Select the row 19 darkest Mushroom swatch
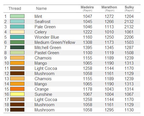This screenshot has width=144, height=116. click(17, 110)
